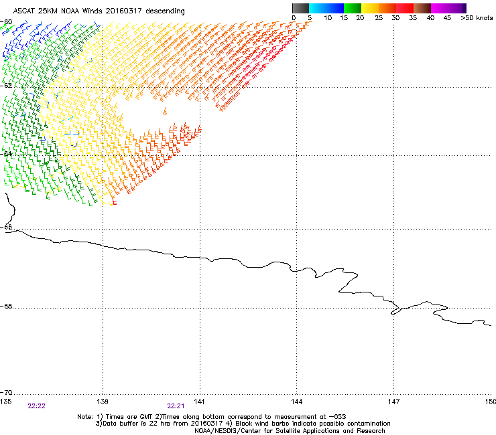Click the '-68' latitude axis label
Image resolution: width=496 pixels, height=435 pixels.
point(6,306)
